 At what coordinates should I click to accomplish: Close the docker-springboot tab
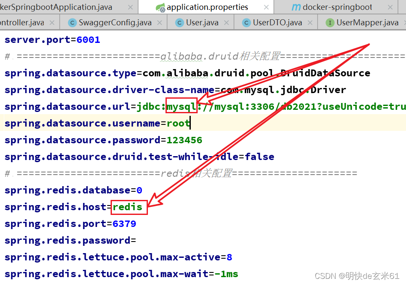(x=390, y=7)
